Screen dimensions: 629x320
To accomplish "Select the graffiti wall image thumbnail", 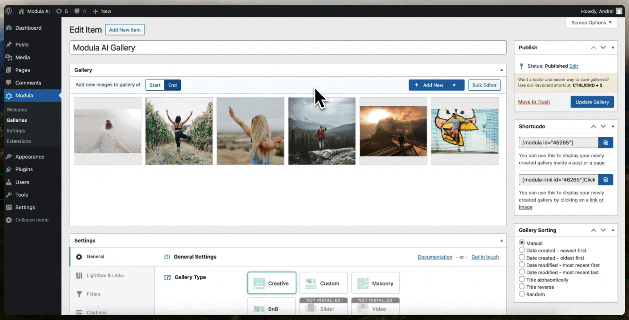I will (x=465, y=131).
